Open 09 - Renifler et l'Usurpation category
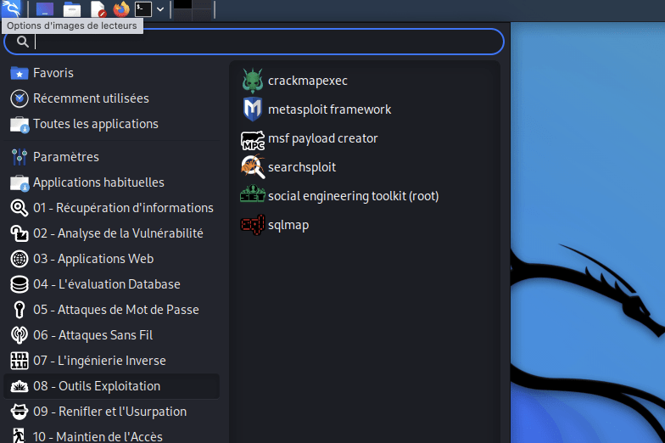This screenshot has width=665, height=443. point(112,412)
